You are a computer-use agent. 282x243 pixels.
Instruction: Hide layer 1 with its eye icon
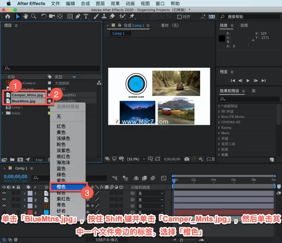point(4,193)
